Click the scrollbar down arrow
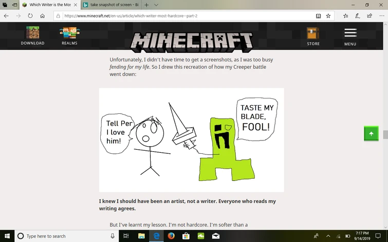The height and width of the screenshot is (242, 388). [385, 227]
